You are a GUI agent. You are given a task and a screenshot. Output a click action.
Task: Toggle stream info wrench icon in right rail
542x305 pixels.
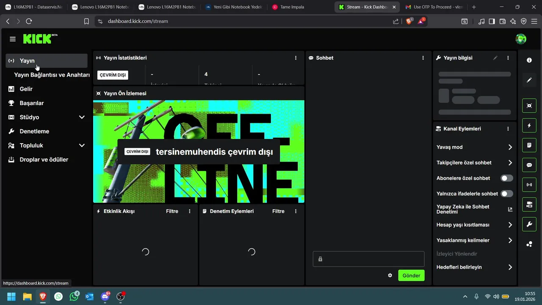click(x=529, y=224)
